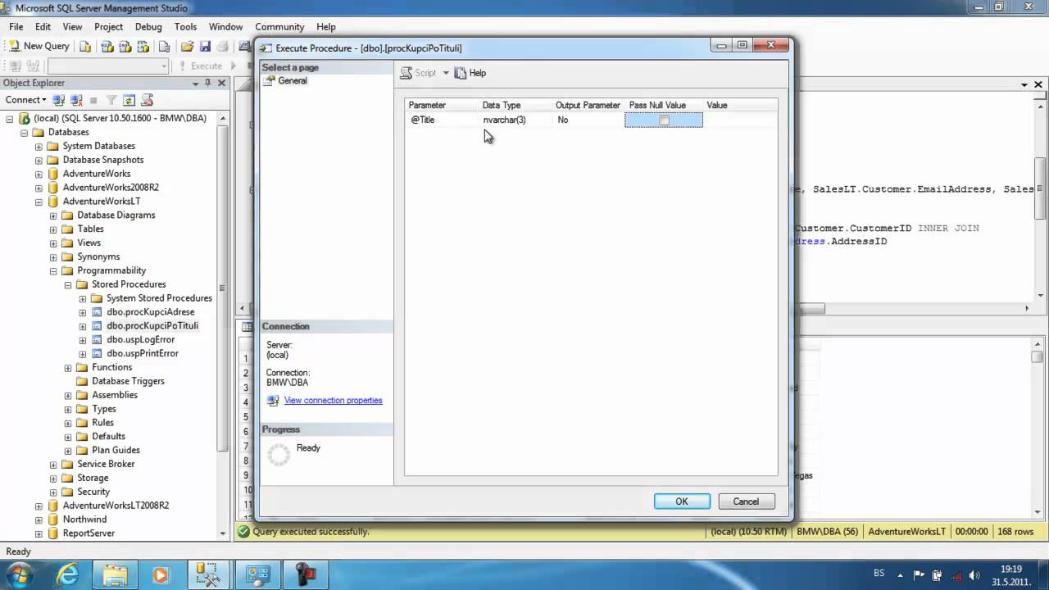Click the Help icon in the Execute Procedure dialog
1049x590 pixels.
coord(461,73)
